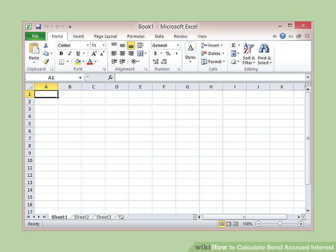Viewport: 336px width, 252px height.
Task: Toggle Italic formatting
Action: pos(70,54)
